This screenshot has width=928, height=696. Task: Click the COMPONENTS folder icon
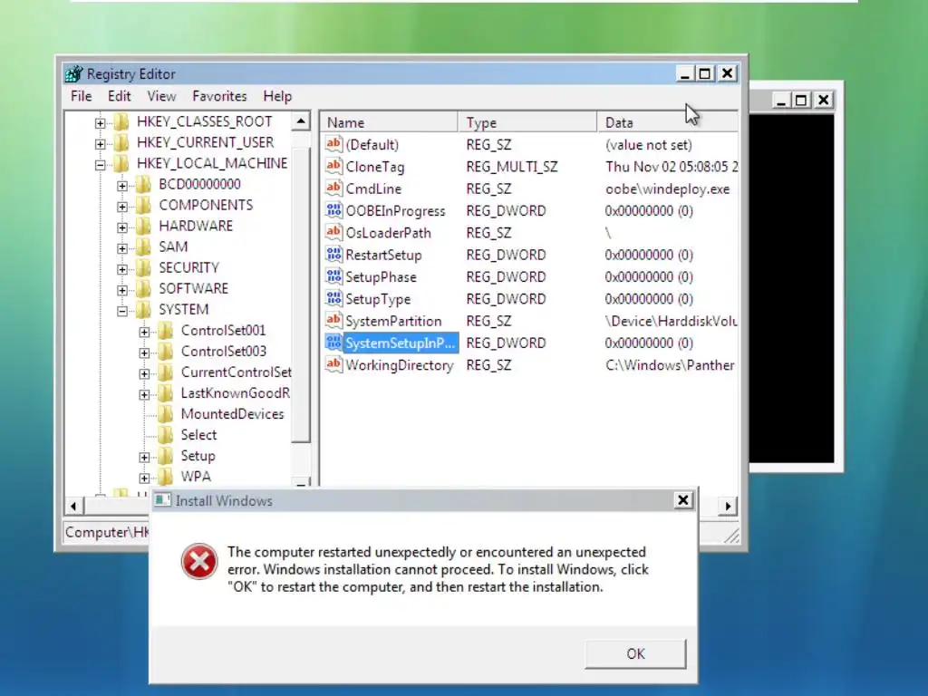tap(143, 205)
